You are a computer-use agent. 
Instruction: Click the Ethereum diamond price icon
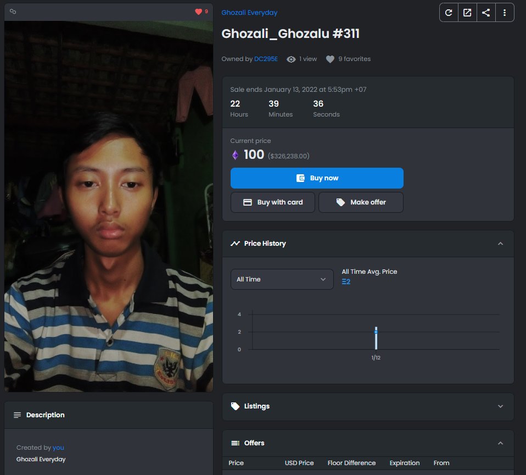click(x=235, y=155)
